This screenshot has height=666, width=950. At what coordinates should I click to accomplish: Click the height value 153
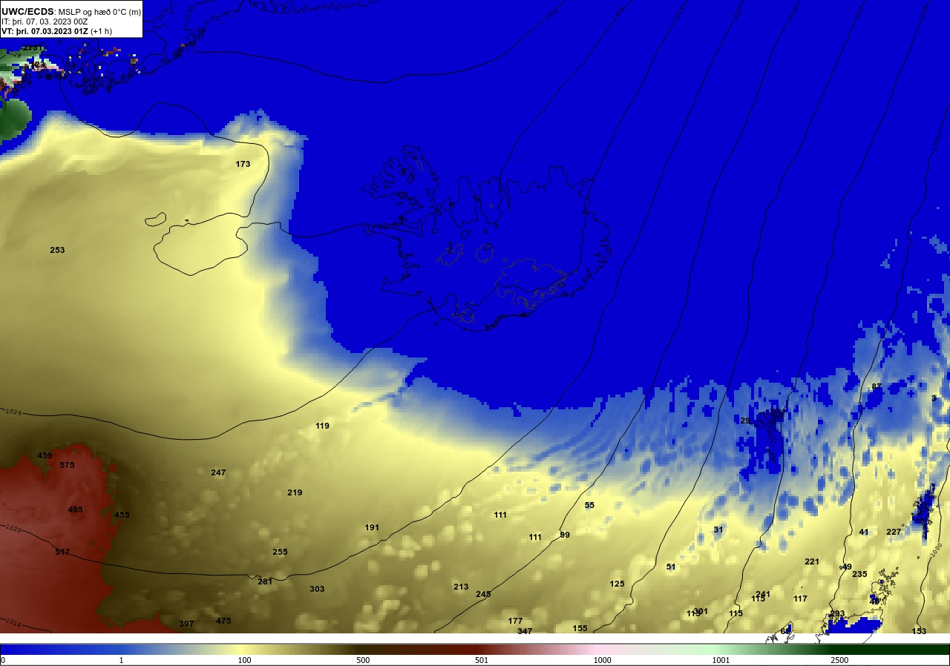[x=919, y=631]
